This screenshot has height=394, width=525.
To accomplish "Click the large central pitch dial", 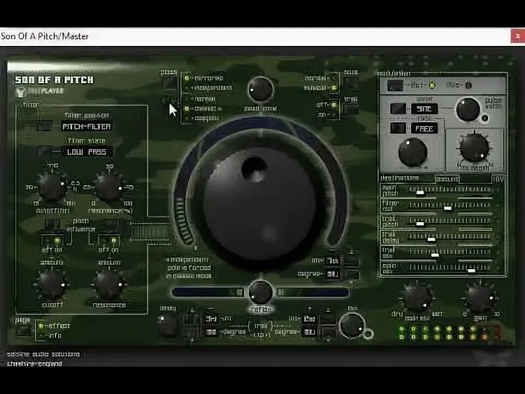I will [x=259, y=204].
